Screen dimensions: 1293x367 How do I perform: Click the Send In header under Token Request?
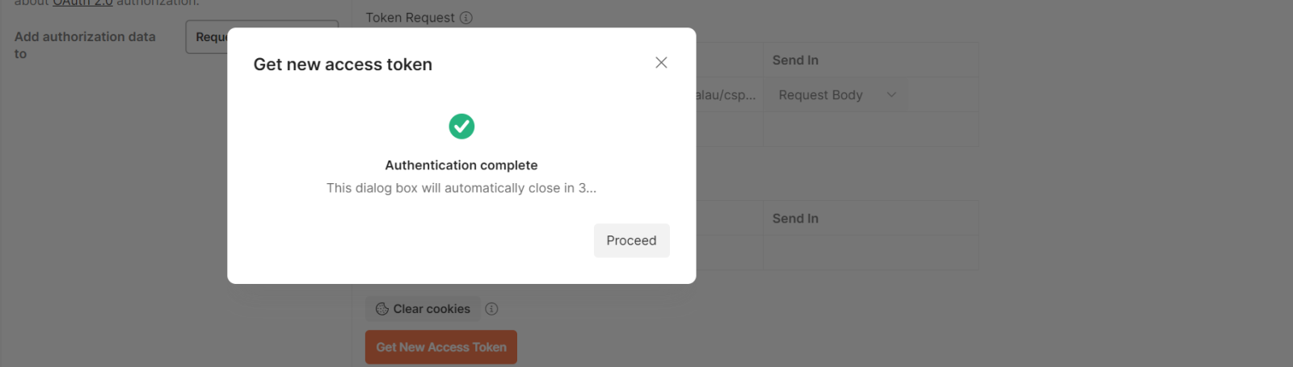(795, 60)
